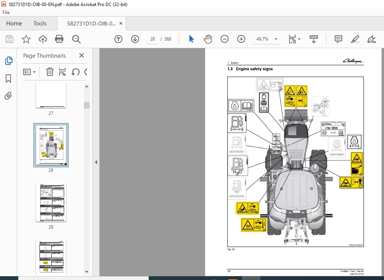This screenshot has height=280, width=384.
Task: Select page 29 thumbnail
Action: [51, 202]
